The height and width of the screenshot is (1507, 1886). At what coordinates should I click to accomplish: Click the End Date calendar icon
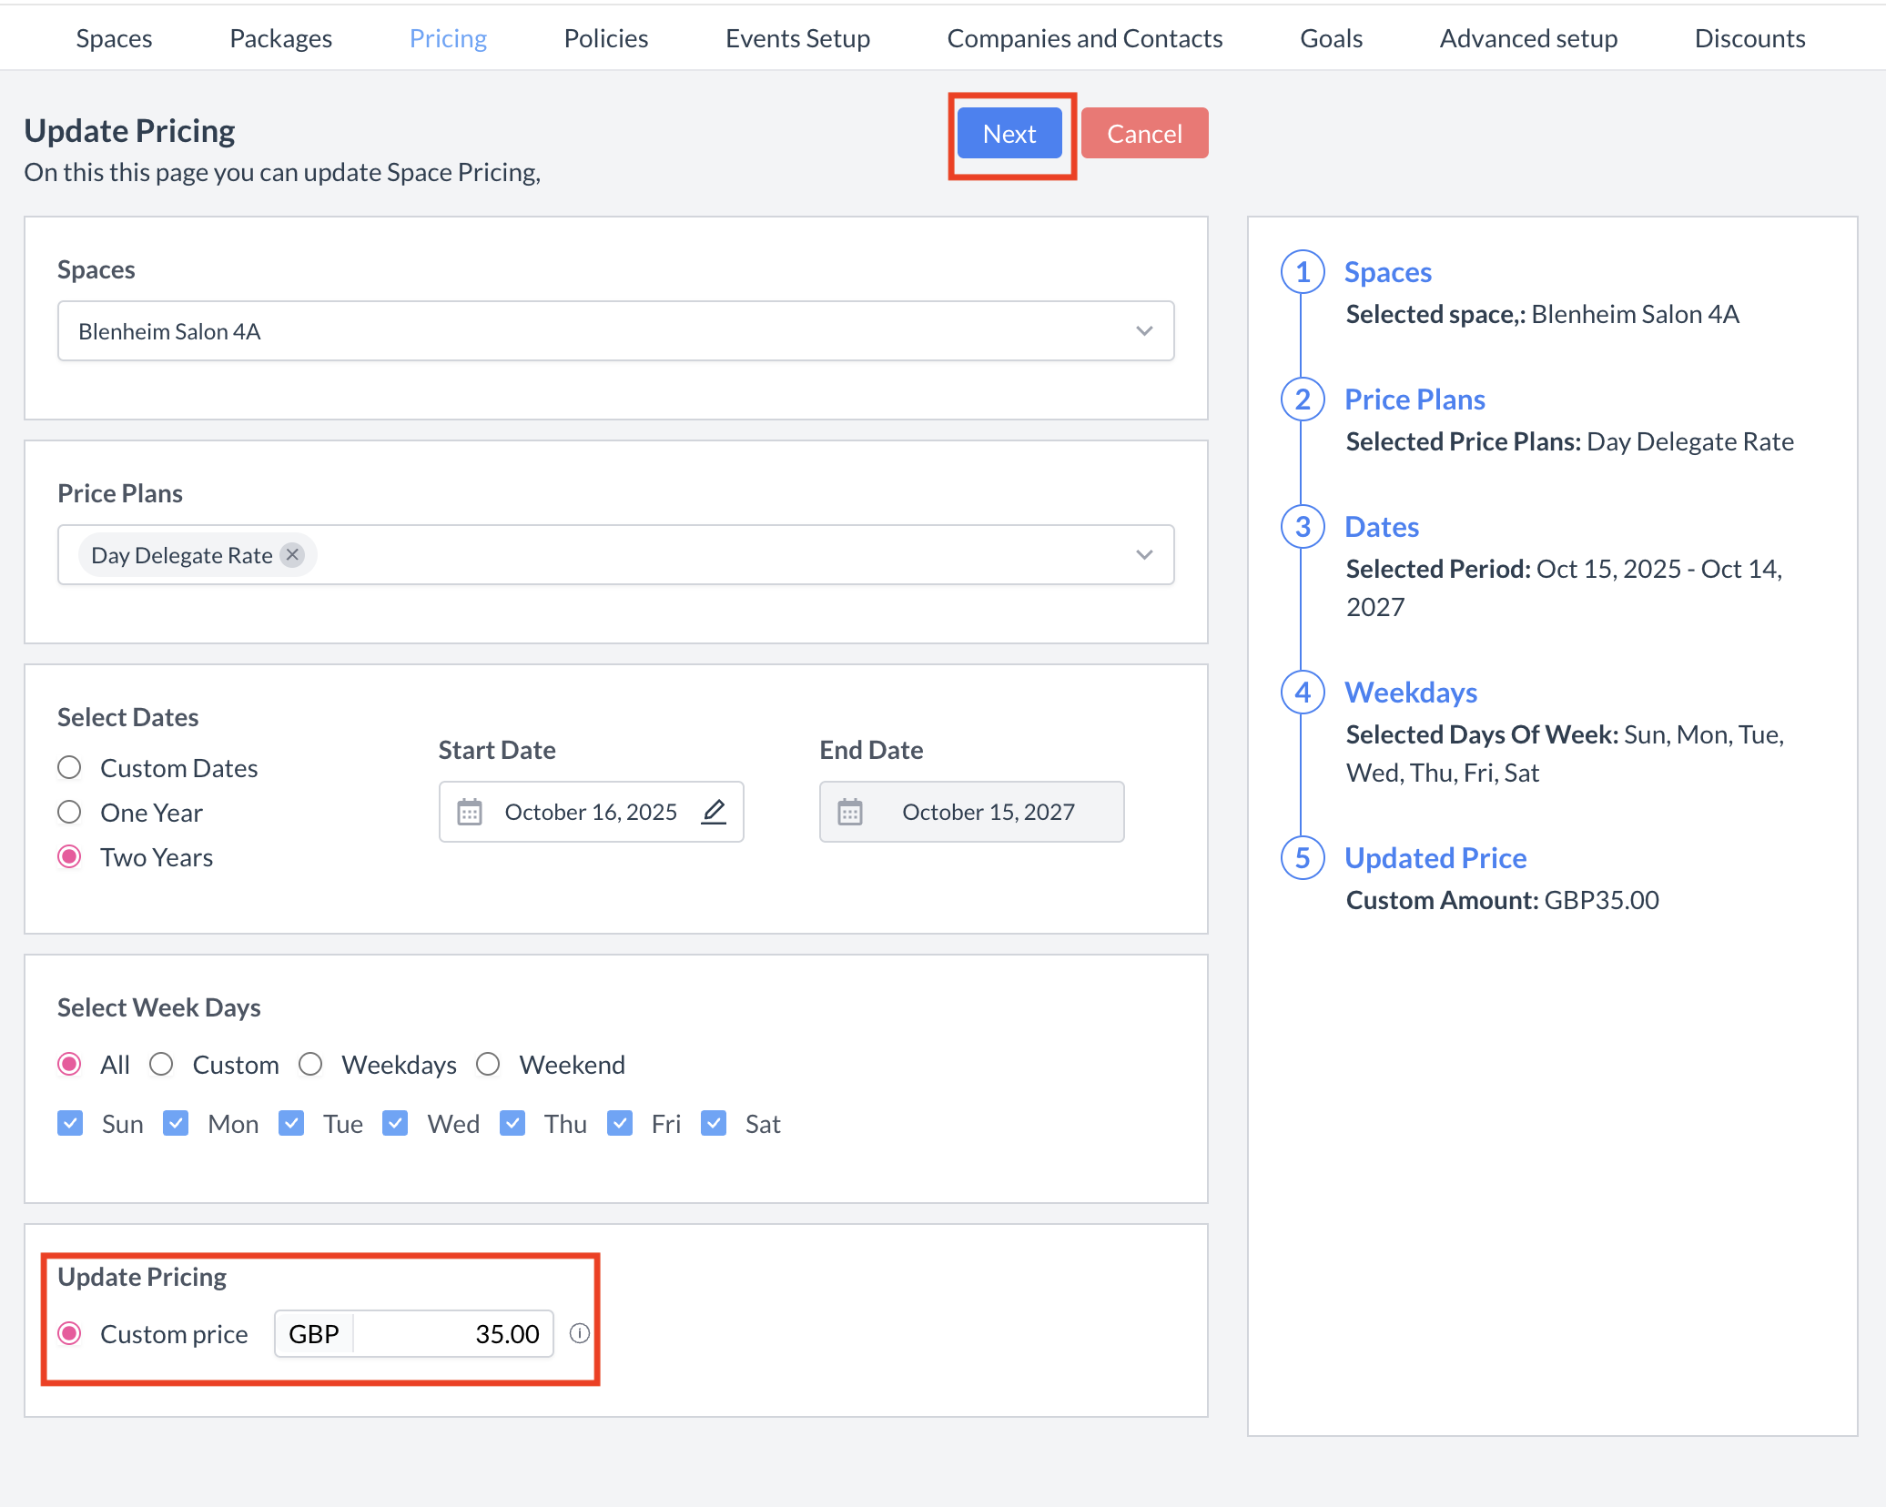click(850, 812)
